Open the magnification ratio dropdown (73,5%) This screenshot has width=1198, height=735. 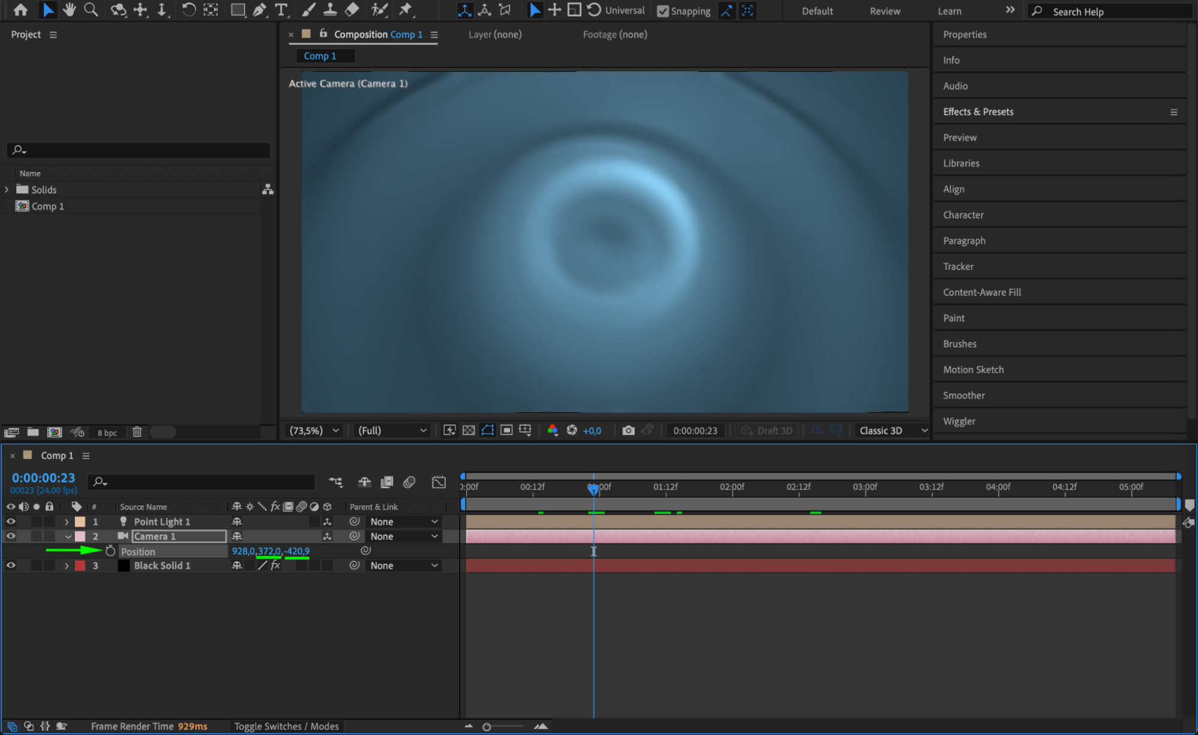[x=314, y=430]
